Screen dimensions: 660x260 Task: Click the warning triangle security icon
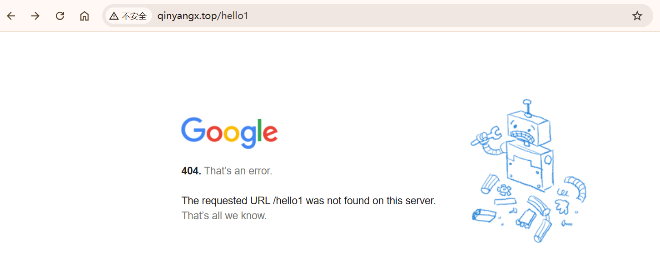pyautogui.click(x=114, y=16)
